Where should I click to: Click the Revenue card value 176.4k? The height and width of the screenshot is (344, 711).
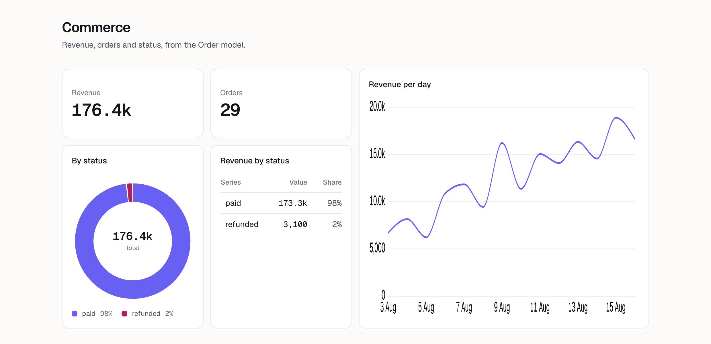tap(101, 110)
